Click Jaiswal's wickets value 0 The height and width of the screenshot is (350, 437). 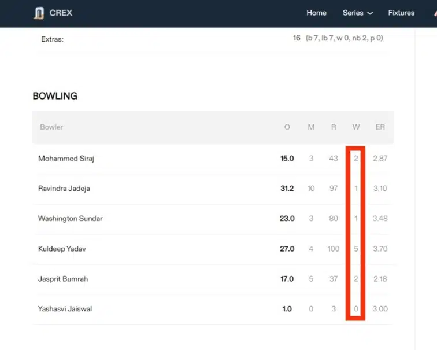(356, 309)
